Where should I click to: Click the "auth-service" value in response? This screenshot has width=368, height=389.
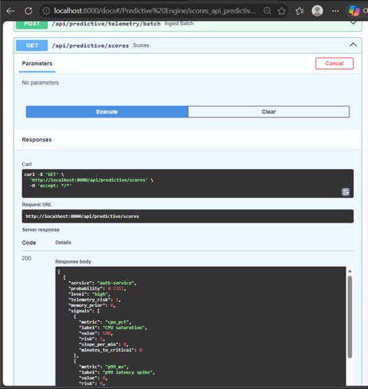click(x=115, y=283)
